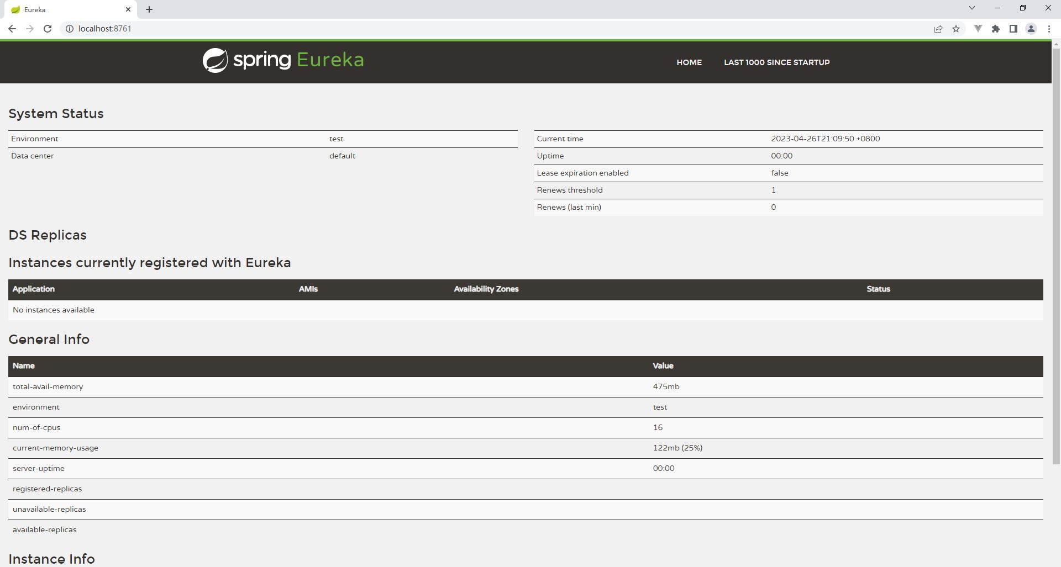The height and width of the screenshot is (567, 1061).
Task: Click the 'General Info' heading
Action: point(49,340)
